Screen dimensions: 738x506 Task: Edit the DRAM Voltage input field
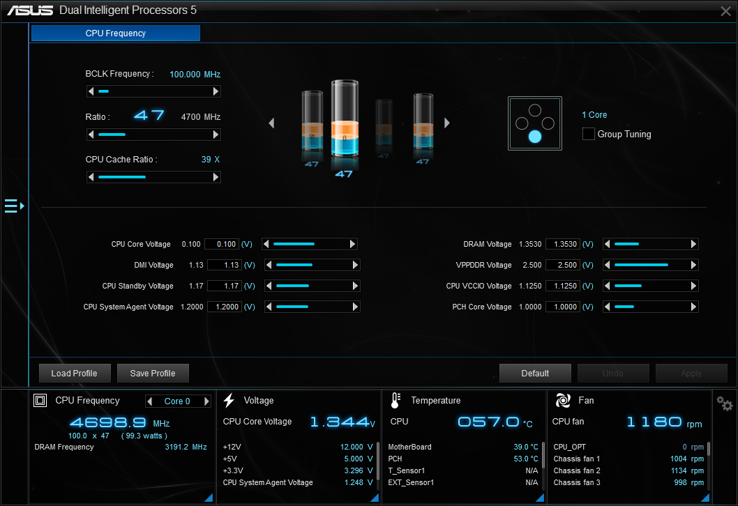click(x=563, y=244)
